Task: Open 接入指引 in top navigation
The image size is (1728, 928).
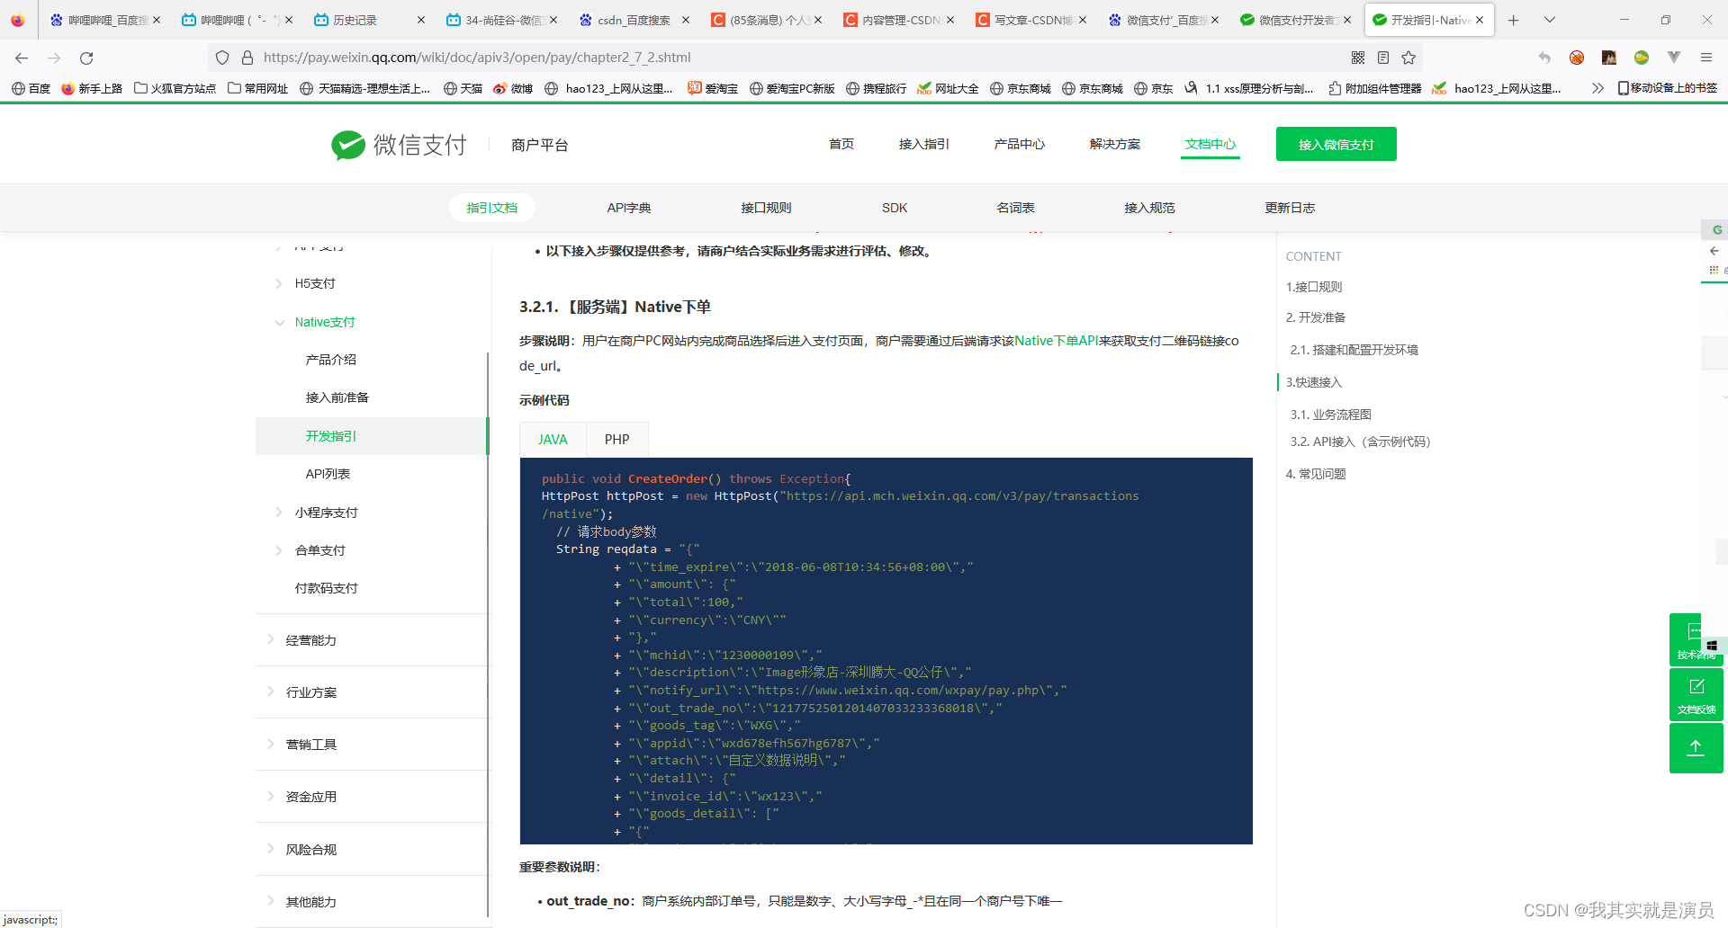Action: pyautogui.click(x=923, y=144)
